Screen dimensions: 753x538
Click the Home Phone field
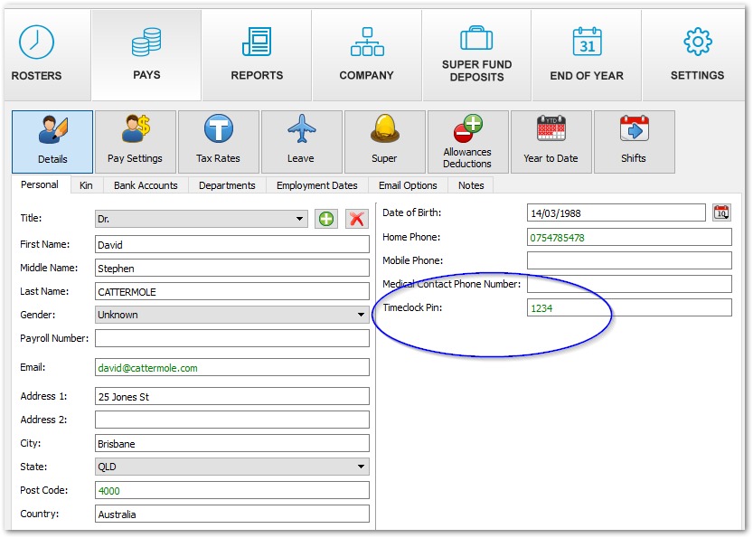[x=629, y=237]
